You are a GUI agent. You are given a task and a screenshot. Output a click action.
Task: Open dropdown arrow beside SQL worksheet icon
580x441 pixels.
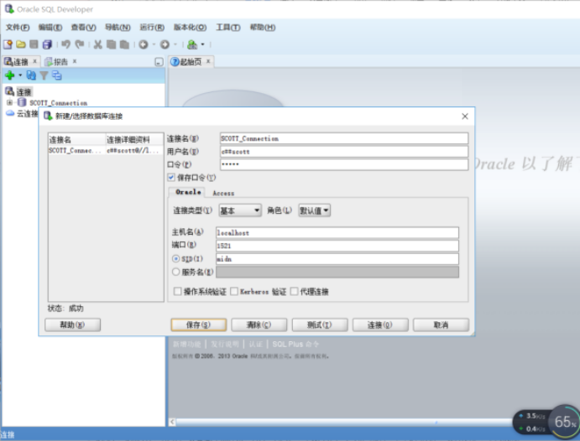click(x=202, y=44)
